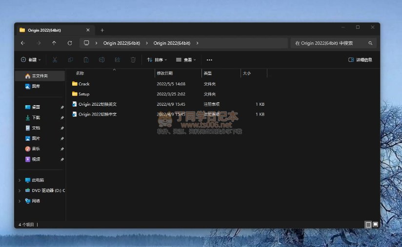
Task: Open the 查看 view menu
Action: 186,60
